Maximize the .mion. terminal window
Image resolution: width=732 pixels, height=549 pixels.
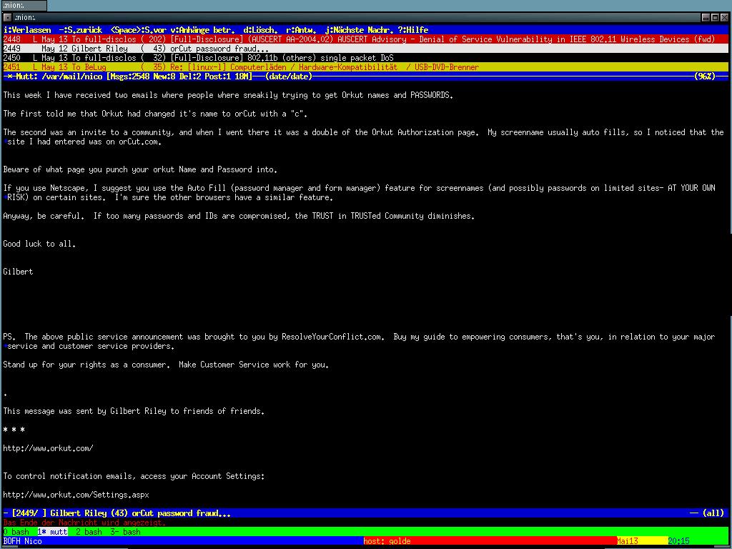715,18
